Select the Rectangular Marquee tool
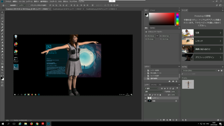The width and height of the screenshot is (224, 126). [x=2, y=15]
